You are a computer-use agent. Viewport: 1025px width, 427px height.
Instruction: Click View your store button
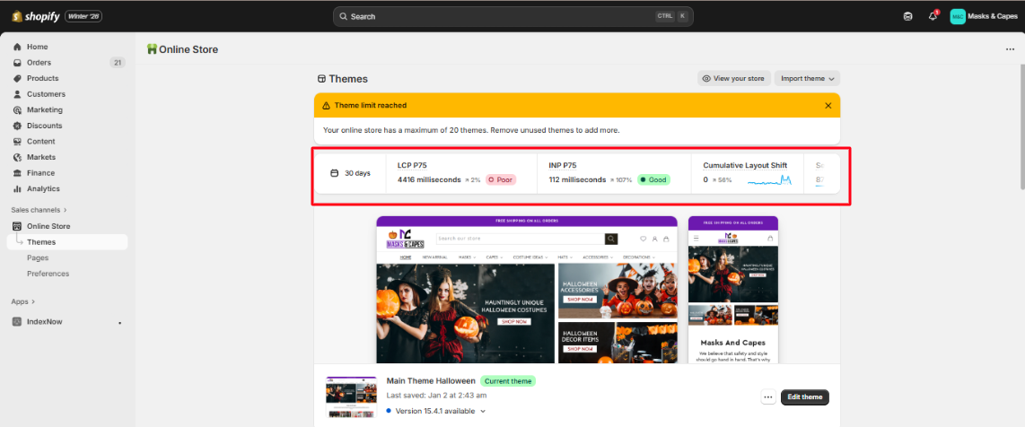[x=734, y=78]
